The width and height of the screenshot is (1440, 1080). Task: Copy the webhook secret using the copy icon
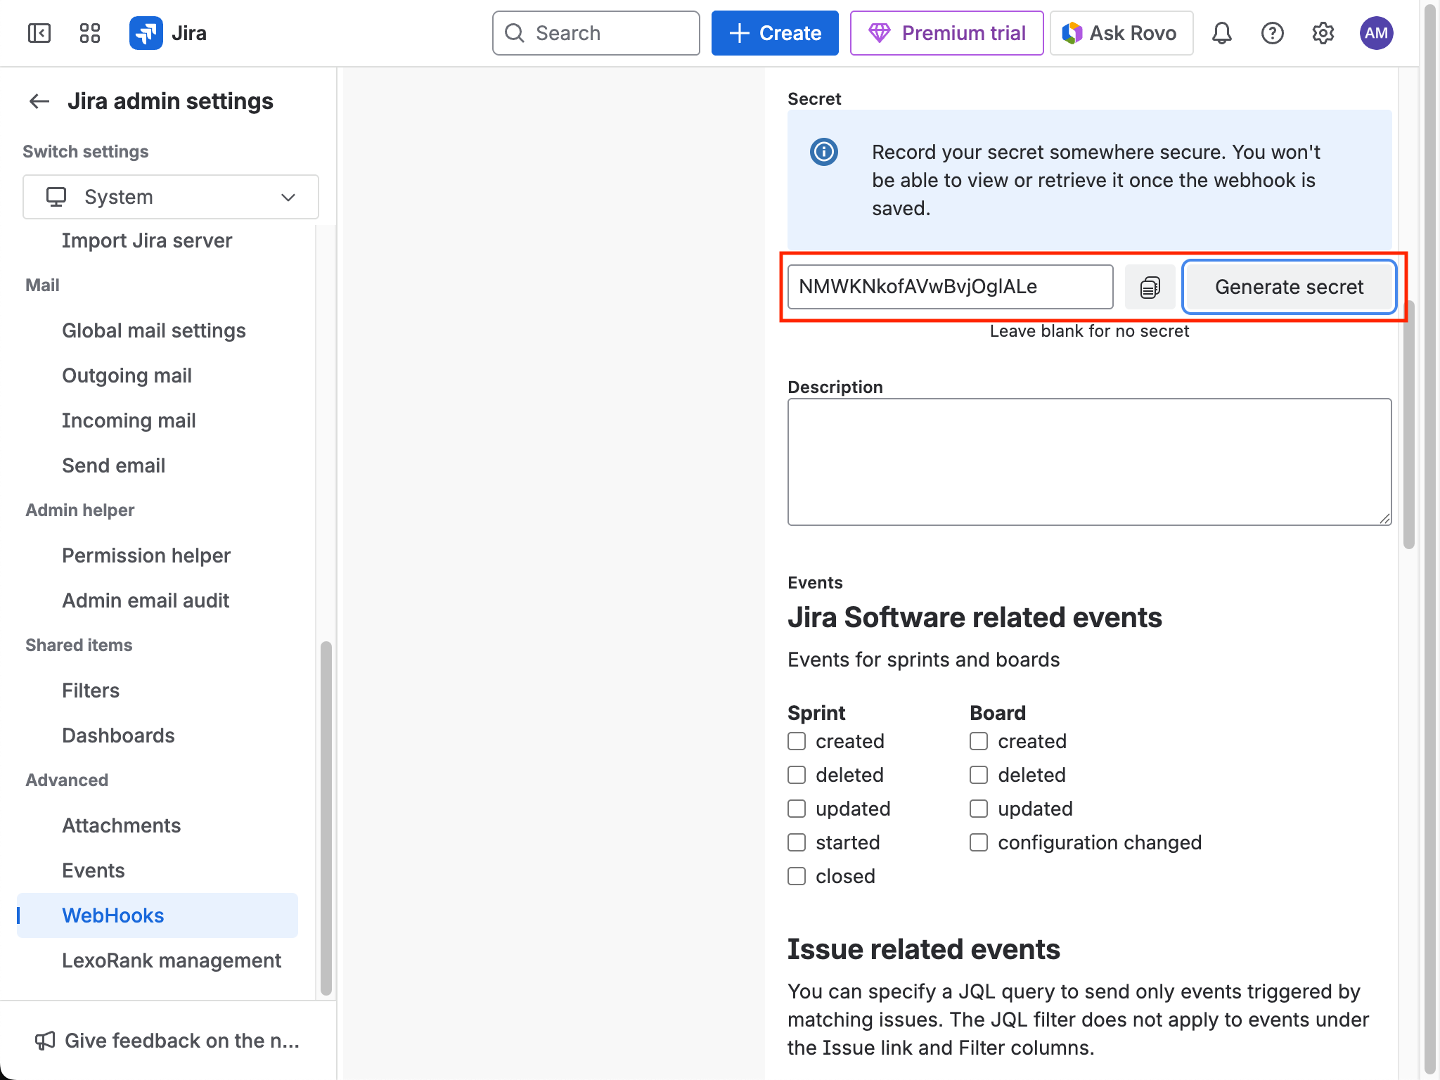coord(1149,286)
